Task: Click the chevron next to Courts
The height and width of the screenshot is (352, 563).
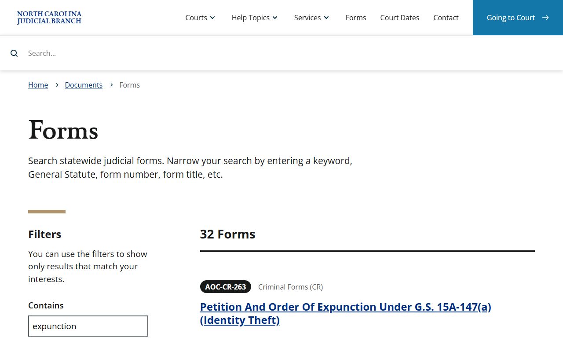Action: (x=212, y=18)
